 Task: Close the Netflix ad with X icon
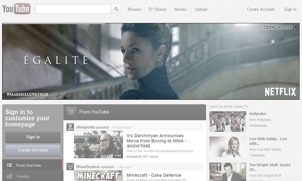click(296, 27)
